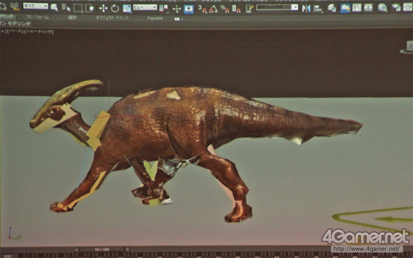Open the Align tool

[318, 8]
